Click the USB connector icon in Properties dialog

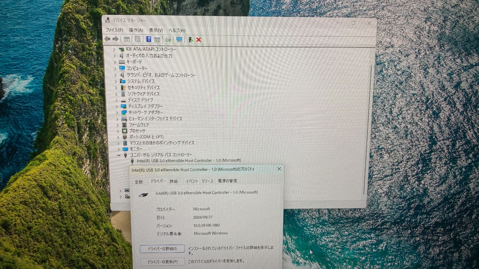click(143, 194)
